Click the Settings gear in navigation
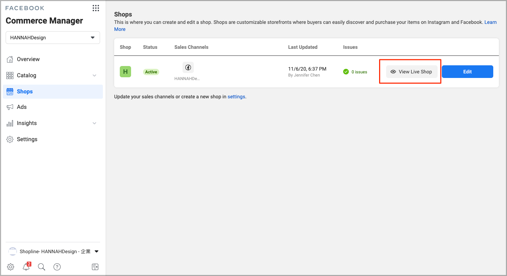Viewport: 507px width, 276px height. point(10,139)
